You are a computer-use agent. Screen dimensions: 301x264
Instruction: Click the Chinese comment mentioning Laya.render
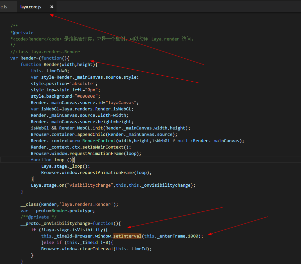(103, 39)
